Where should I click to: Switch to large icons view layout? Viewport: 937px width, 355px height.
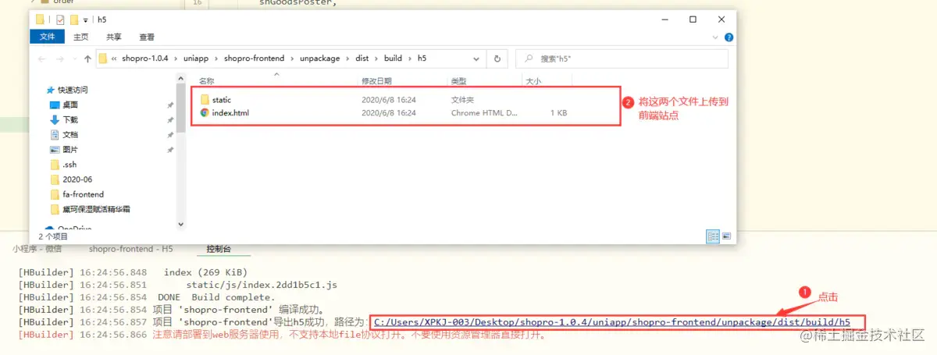click(726, 235)
